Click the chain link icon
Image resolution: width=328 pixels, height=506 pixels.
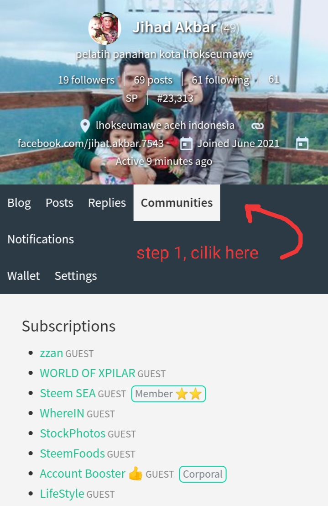tap(257, 126)
